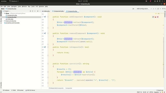Click red notification icon in status bar
The image size is (166, 93).
click(x=164, y=92)
